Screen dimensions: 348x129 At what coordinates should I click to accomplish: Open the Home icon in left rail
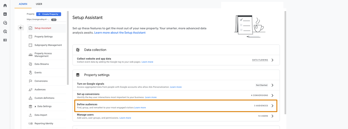5,6
